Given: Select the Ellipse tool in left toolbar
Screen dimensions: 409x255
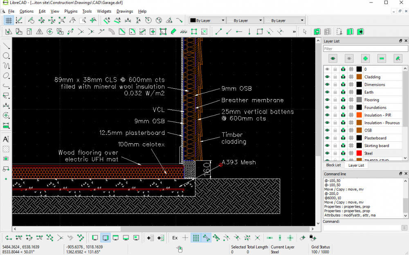Looking at the screenshot, I should point(6,76).
